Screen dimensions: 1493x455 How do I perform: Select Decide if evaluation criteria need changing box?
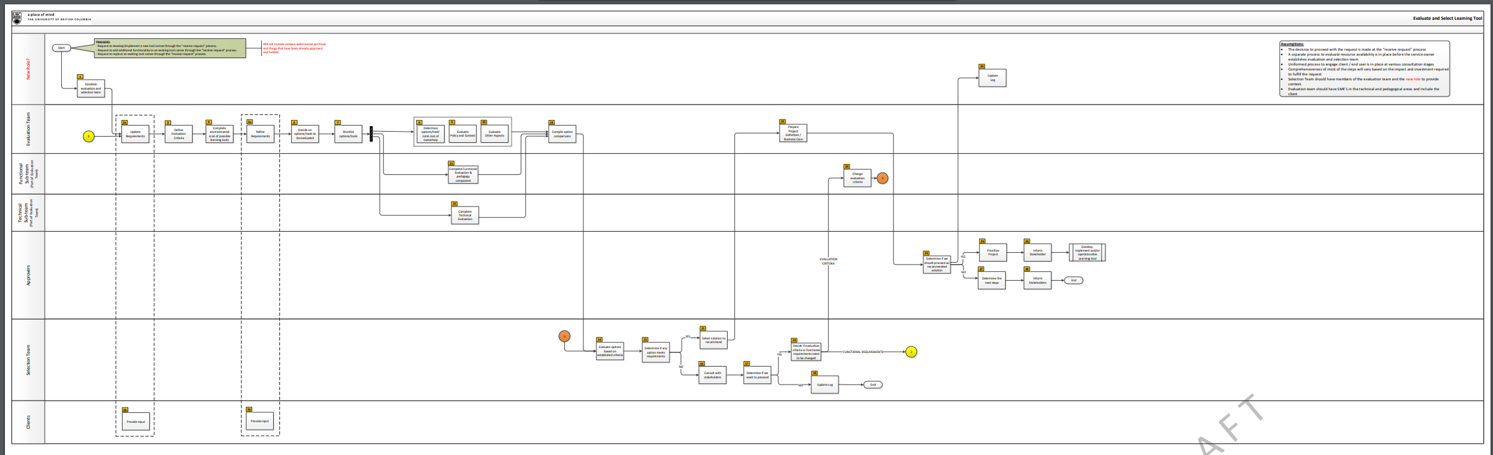(x=806, y=352)
